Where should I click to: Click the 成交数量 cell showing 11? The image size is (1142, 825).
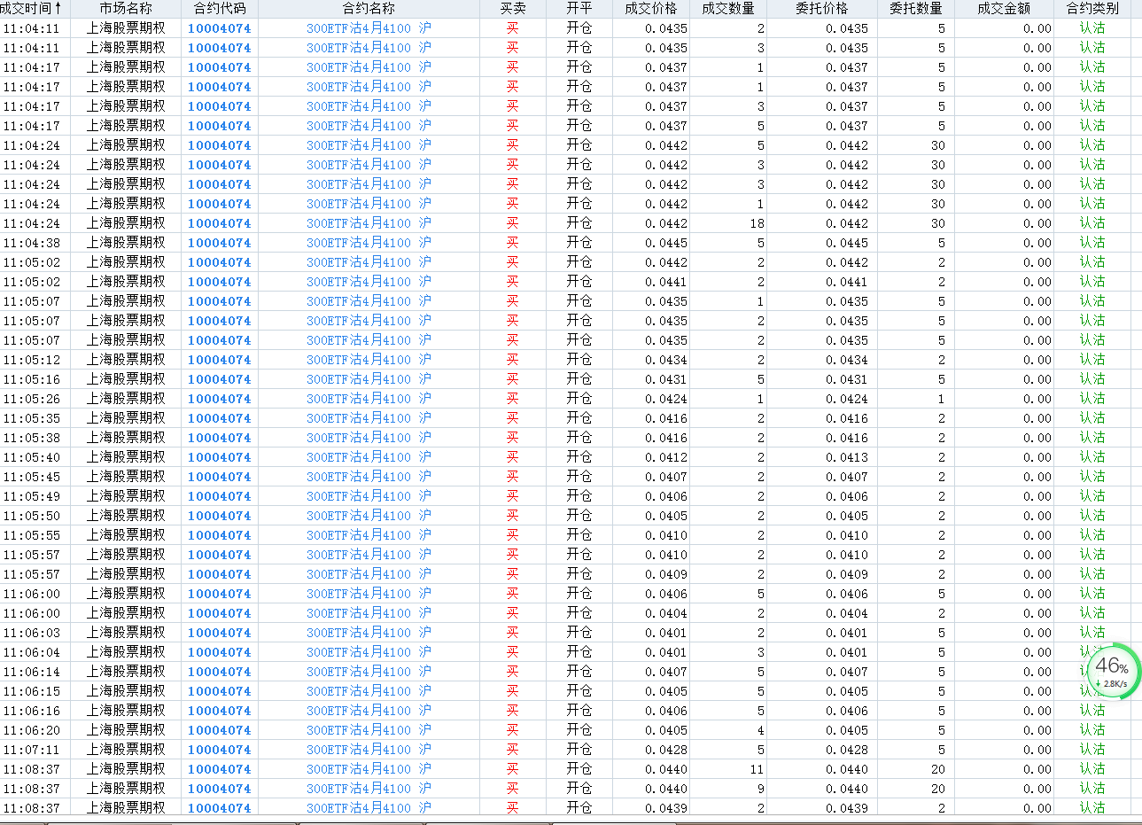click(x=757, y=769)
